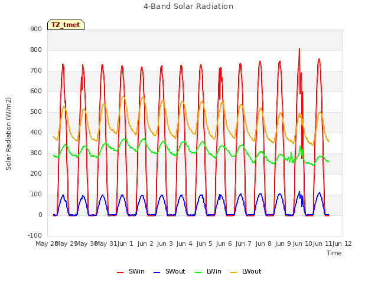Viewport: 378px width, 283px height.
Task: Click the orange LWout legend color marker
Action: click(x=234, y=272)
